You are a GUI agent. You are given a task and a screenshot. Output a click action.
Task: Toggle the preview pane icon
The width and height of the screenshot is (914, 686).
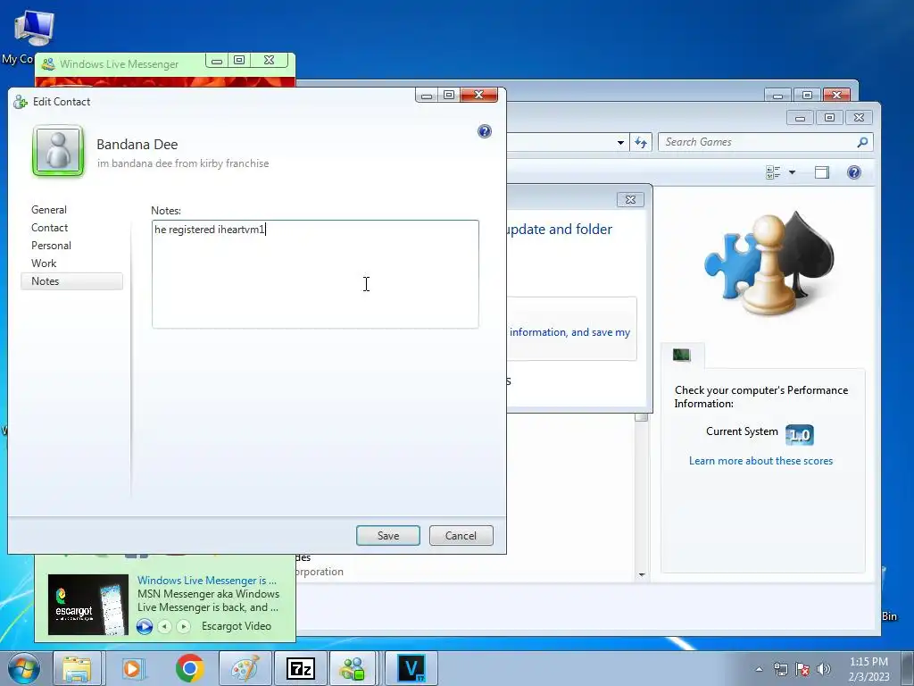coord(822,172)
